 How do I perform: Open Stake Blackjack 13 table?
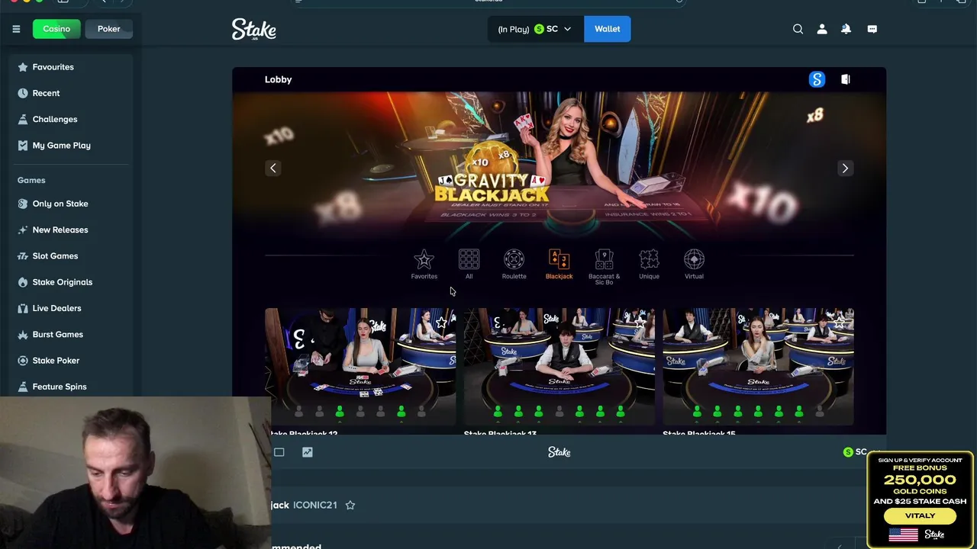click(559, 367)
